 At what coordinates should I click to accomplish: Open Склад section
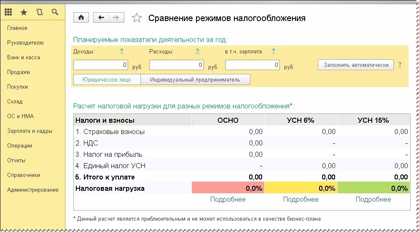pos(15,101)
